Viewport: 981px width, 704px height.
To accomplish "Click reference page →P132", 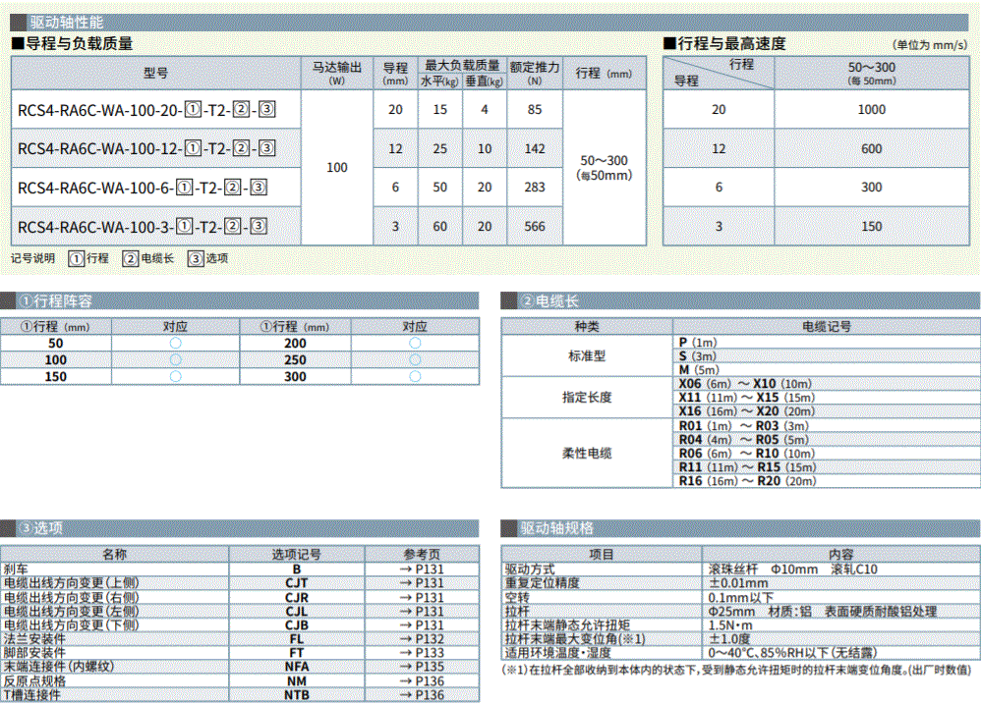I will tap(422, 639).
